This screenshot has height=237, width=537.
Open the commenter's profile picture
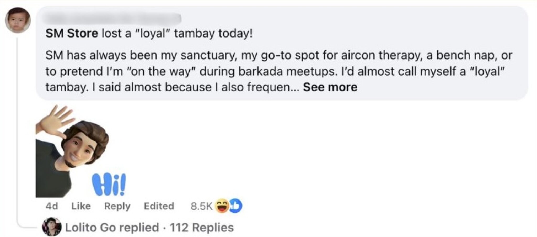coord(18,20)
